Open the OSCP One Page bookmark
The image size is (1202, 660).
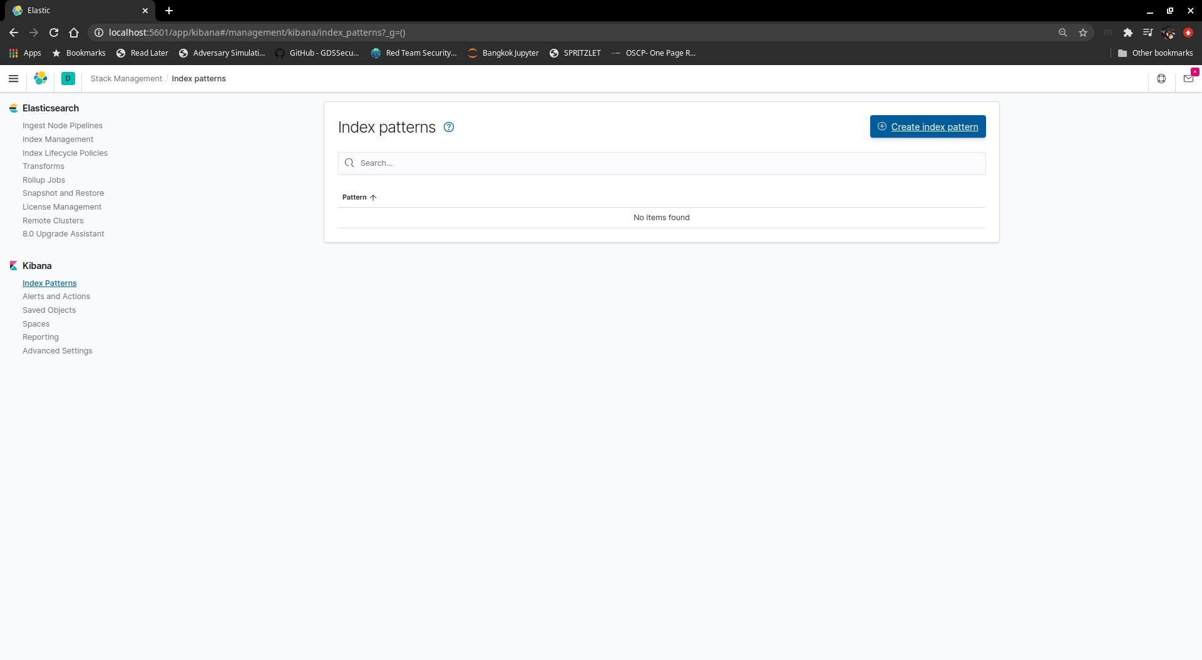coord(654,53)
